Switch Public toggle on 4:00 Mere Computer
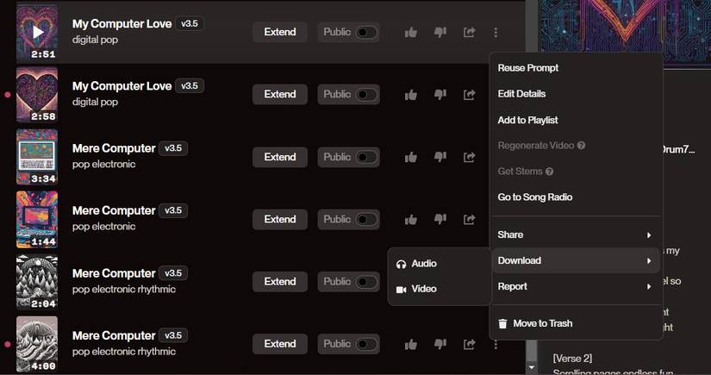The height and width of the screenshot is (375, 711). (366, 344)
